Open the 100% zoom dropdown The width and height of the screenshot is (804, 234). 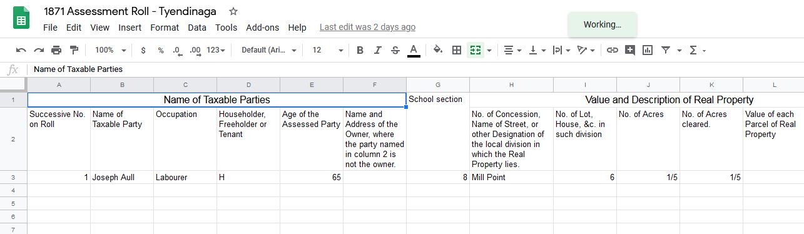coord(111,50)
